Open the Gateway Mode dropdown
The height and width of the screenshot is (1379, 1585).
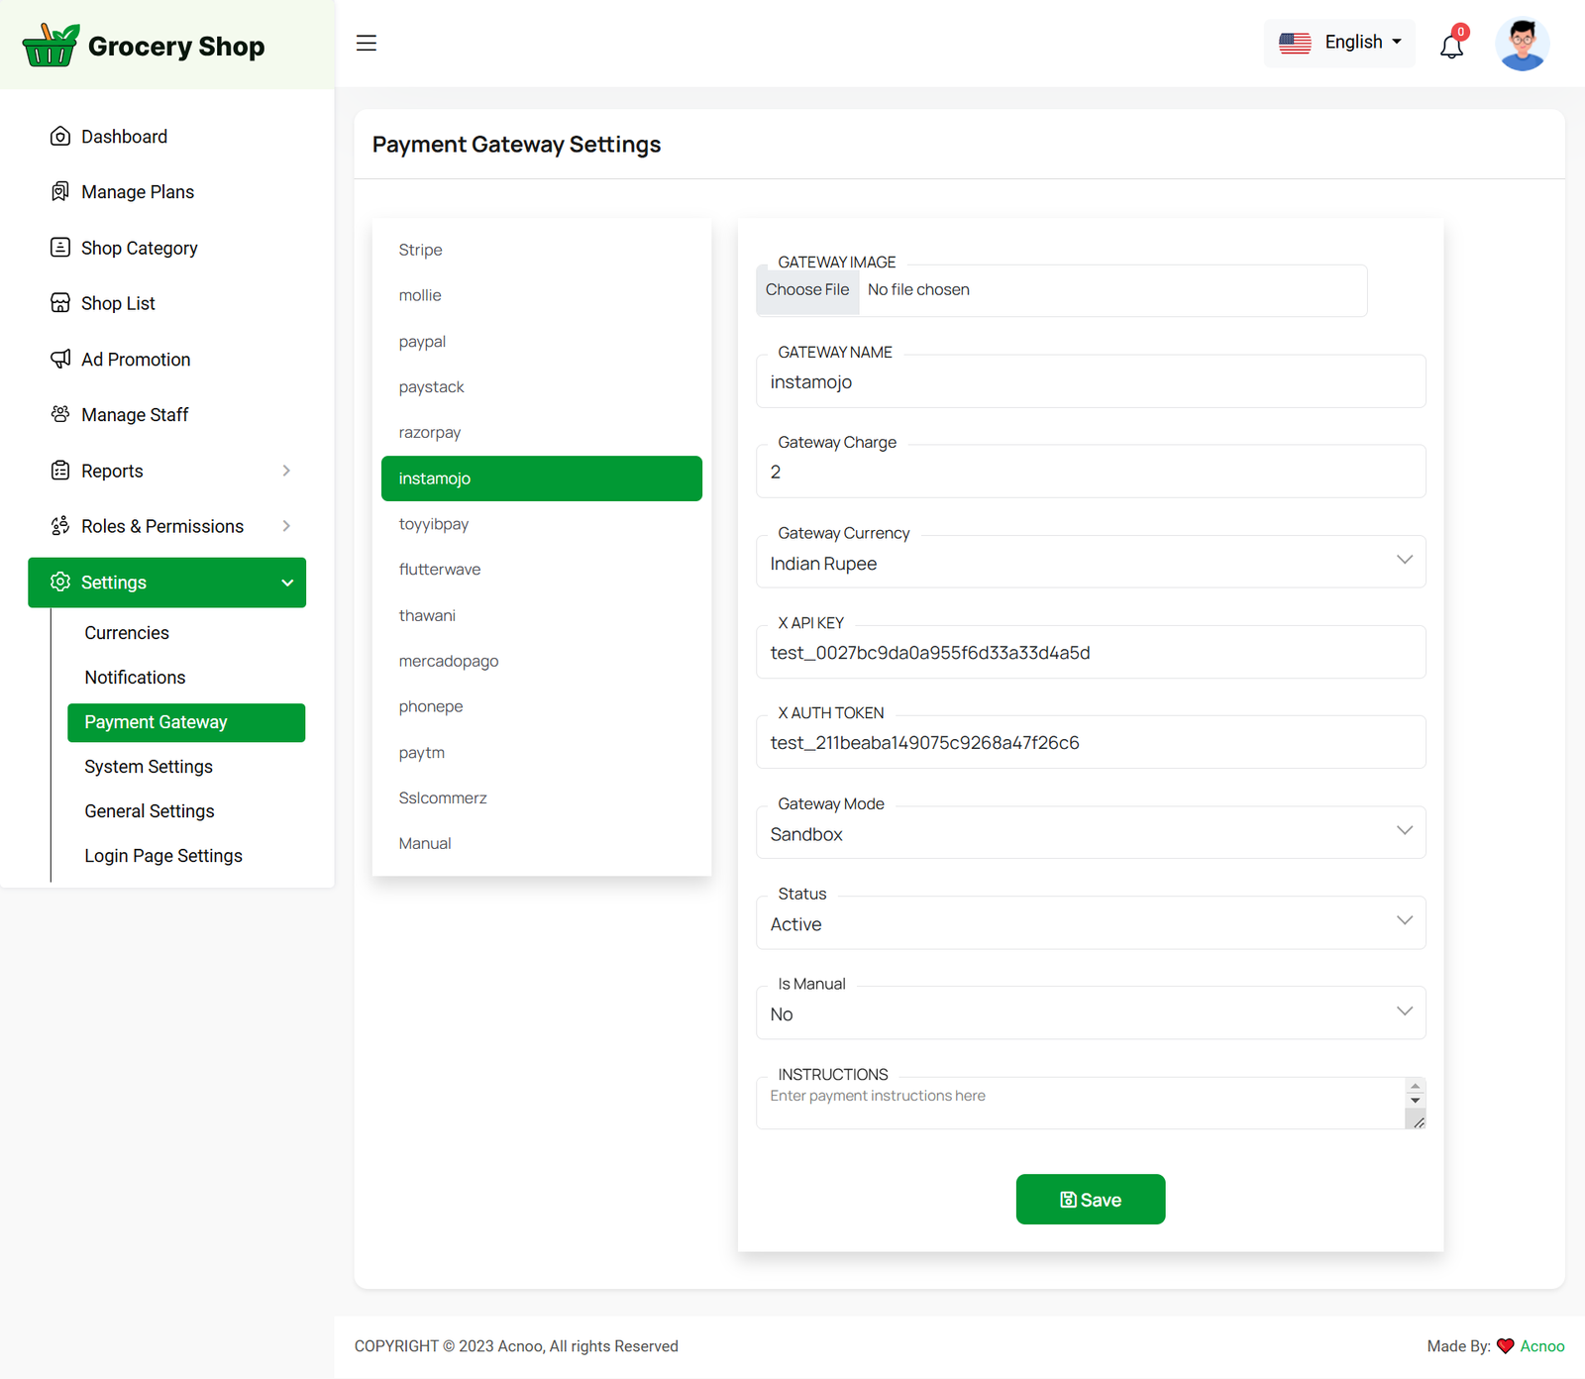pos(1090,833)
